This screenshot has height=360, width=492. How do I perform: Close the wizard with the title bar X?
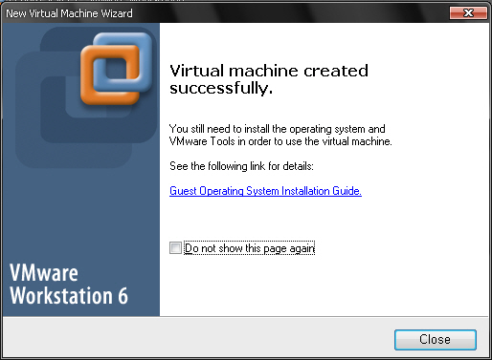click(x=468, y=13)
